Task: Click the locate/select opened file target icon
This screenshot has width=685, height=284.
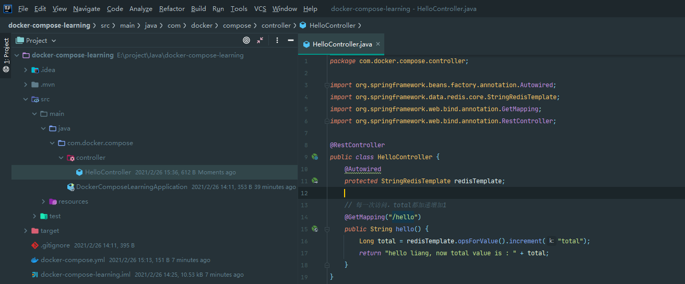Action: [246, 40]
